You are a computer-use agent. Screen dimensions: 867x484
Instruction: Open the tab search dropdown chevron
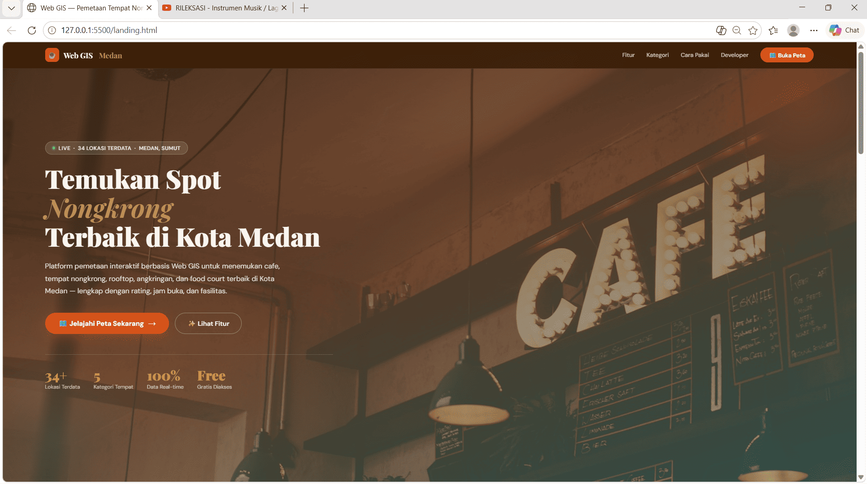[x=12, y=8]
